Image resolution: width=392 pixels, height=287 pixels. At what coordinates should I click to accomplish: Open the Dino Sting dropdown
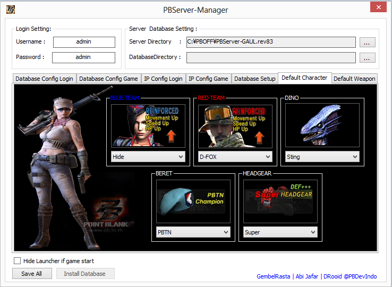click(322, 157)
